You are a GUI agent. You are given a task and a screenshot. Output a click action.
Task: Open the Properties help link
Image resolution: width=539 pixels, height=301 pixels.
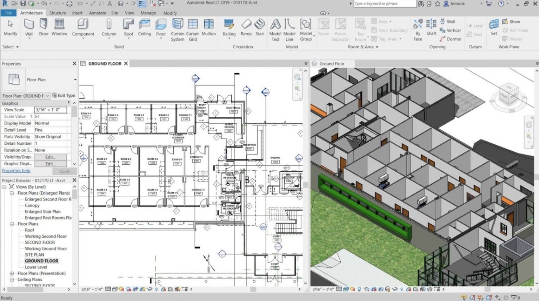click(16, 171)
